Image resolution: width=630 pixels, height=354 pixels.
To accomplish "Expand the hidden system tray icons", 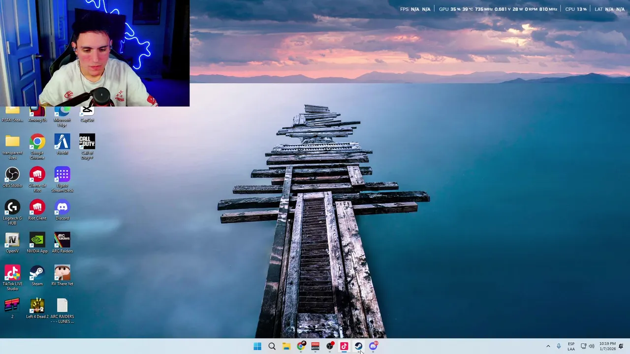I will point(548,346).
